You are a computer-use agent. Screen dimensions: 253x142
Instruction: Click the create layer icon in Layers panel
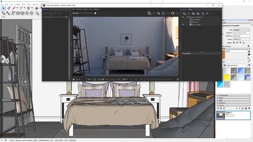tap(184, 13)
